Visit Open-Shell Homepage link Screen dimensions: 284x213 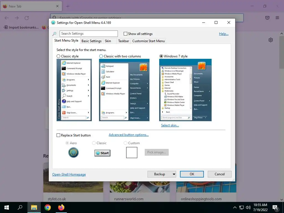tap(69, 174)
